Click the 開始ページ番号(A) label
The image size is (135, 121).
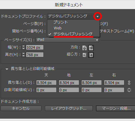point(29,31)
